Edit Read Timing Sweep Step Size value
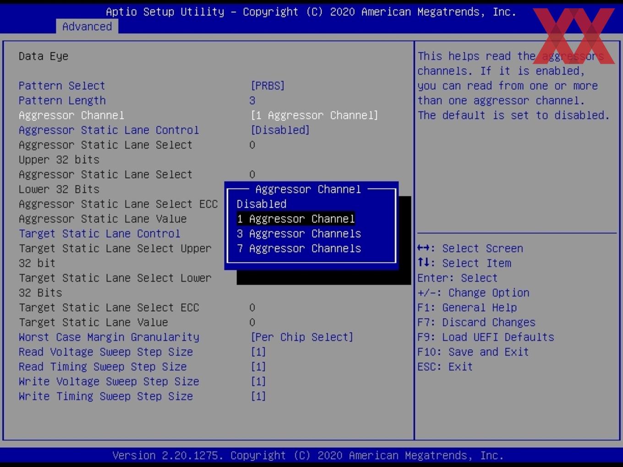Image resolution: width=623 pixels, height=467 pixels. coord(258,367)
